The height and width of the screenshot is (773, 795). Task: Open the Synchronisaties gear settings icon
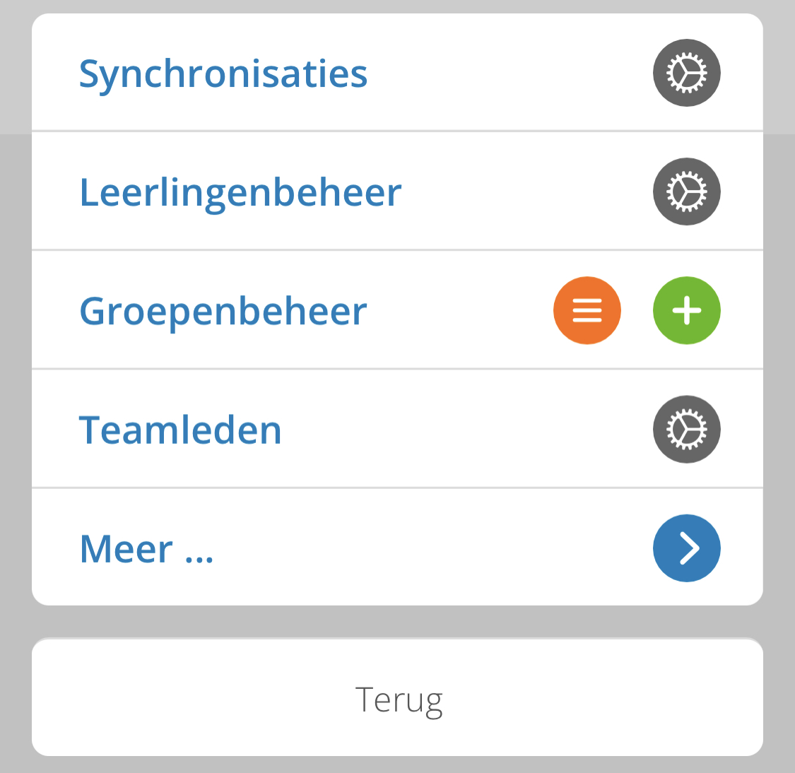(686, 73)
